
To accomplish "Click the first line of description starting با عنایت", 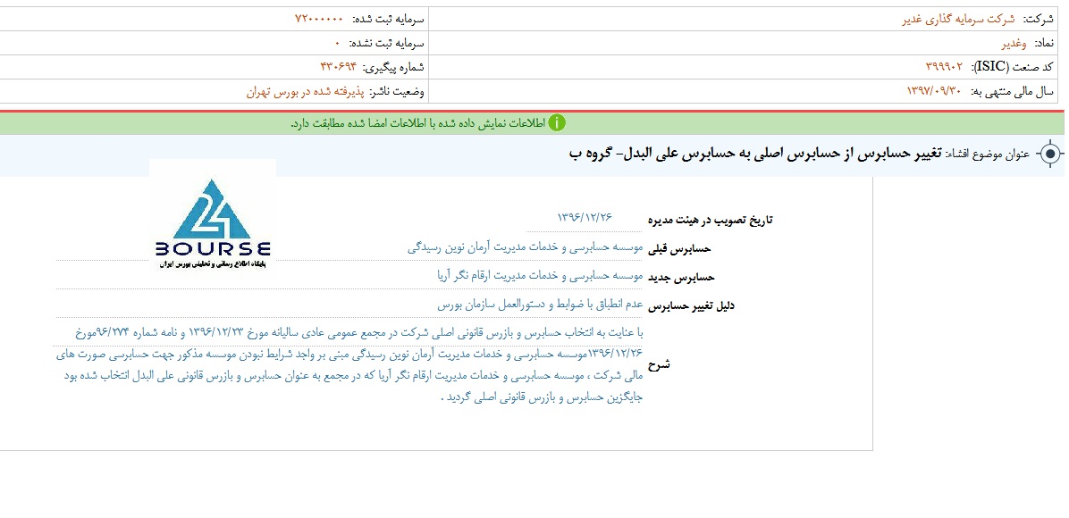I will [x=358, y=333].
